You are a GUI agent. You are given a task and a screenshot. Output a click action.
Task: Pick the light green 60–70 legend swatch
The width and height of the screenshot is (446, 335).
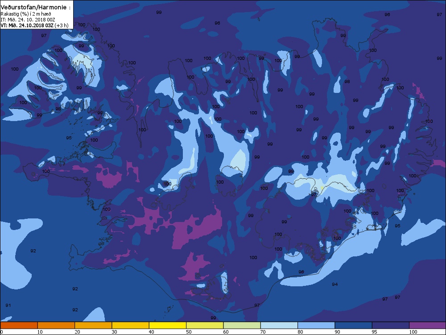(x=242, y=325)
